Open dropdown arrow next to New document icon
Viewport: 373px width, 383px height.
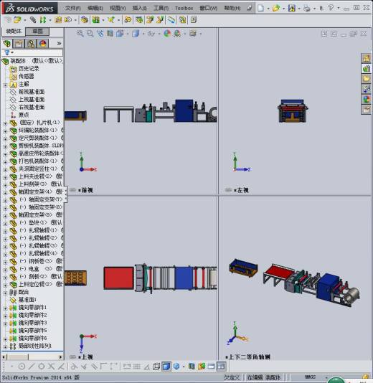tap(268, 9)
